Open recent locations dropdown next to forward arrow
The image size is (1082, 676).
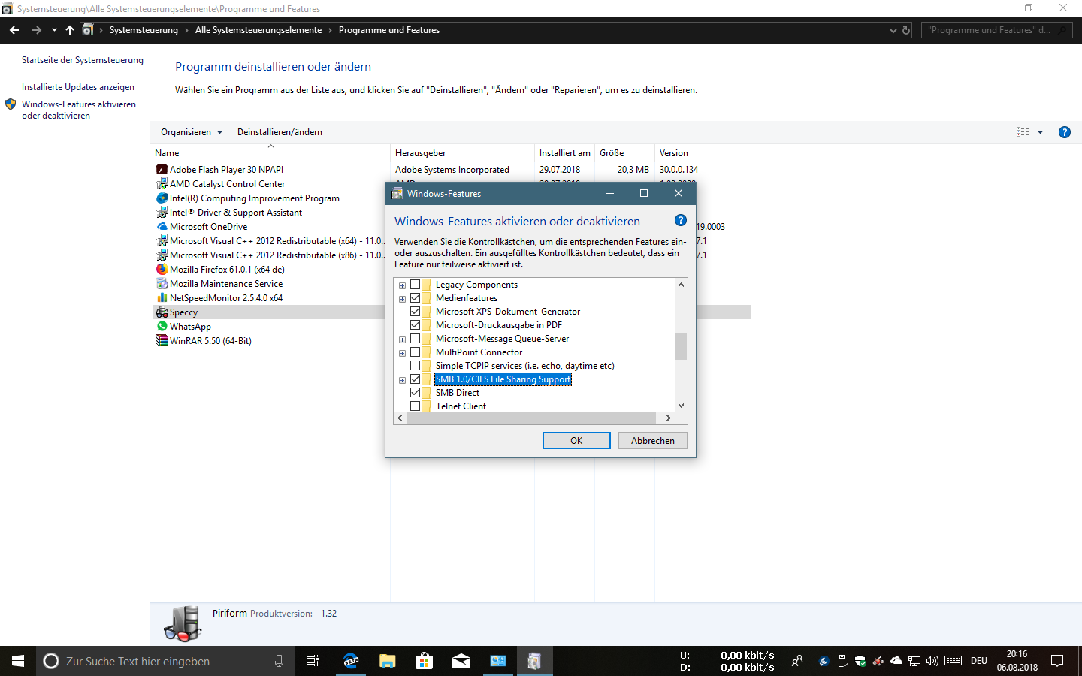54,30
